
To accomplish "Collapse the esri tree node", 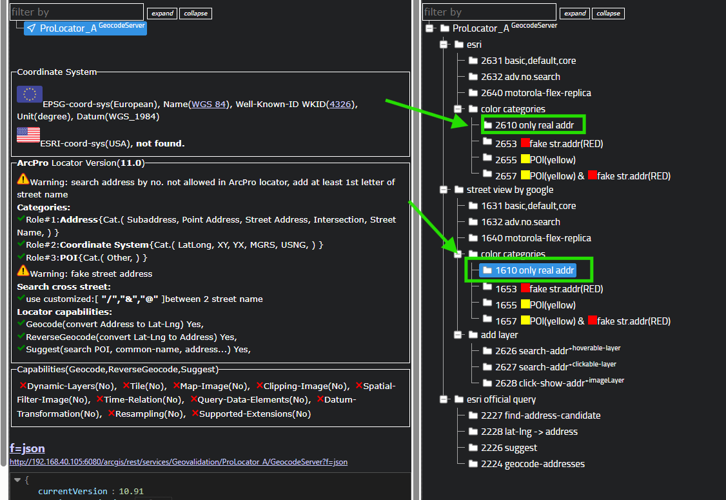I will coord(444,45).
